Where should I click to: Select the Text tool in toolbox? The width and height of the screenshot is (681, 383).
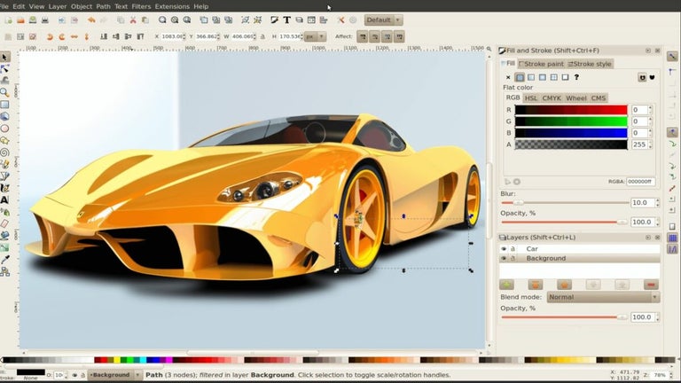[x=4, y=200]
